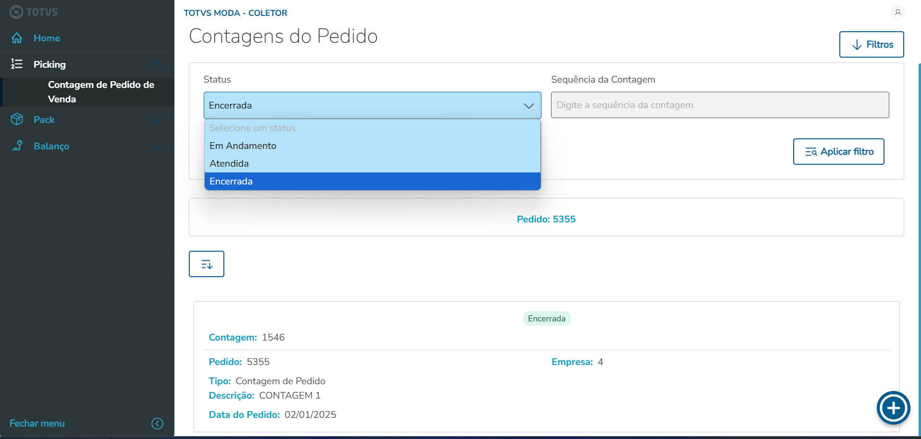
Task: Select the Em Andamento status option
Action: coord(243,146)
